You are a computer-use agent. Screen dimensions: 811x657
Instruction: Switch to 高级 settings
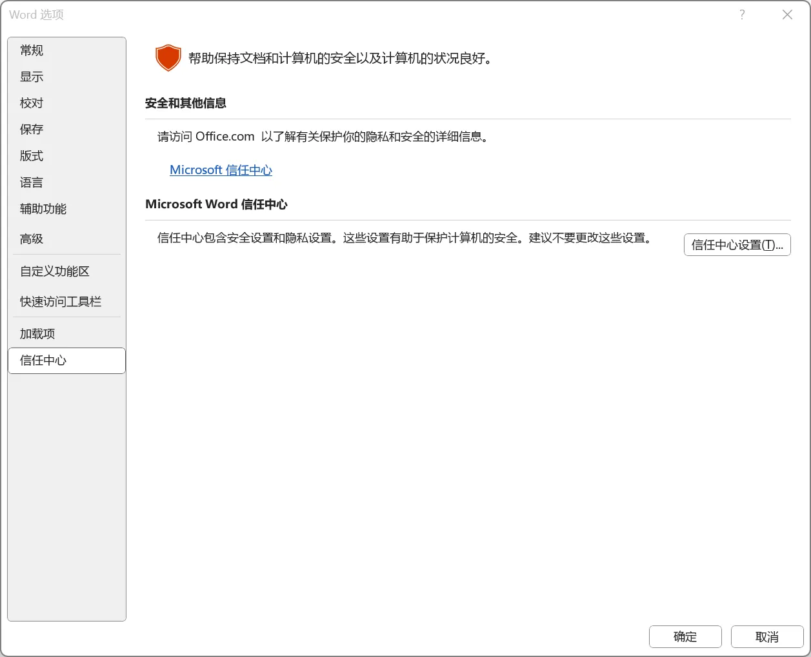(31, 238)
